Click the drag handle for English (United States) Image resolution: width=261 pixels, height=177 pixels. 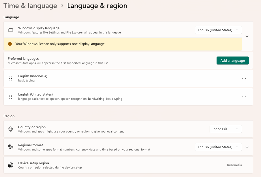click(11, 97)
